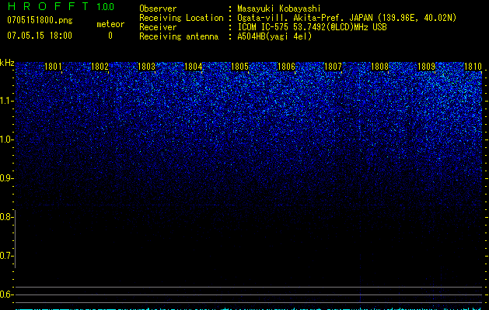Click the kHz axis unit label
Screen dimensions: 489x310
click(7, 63)
